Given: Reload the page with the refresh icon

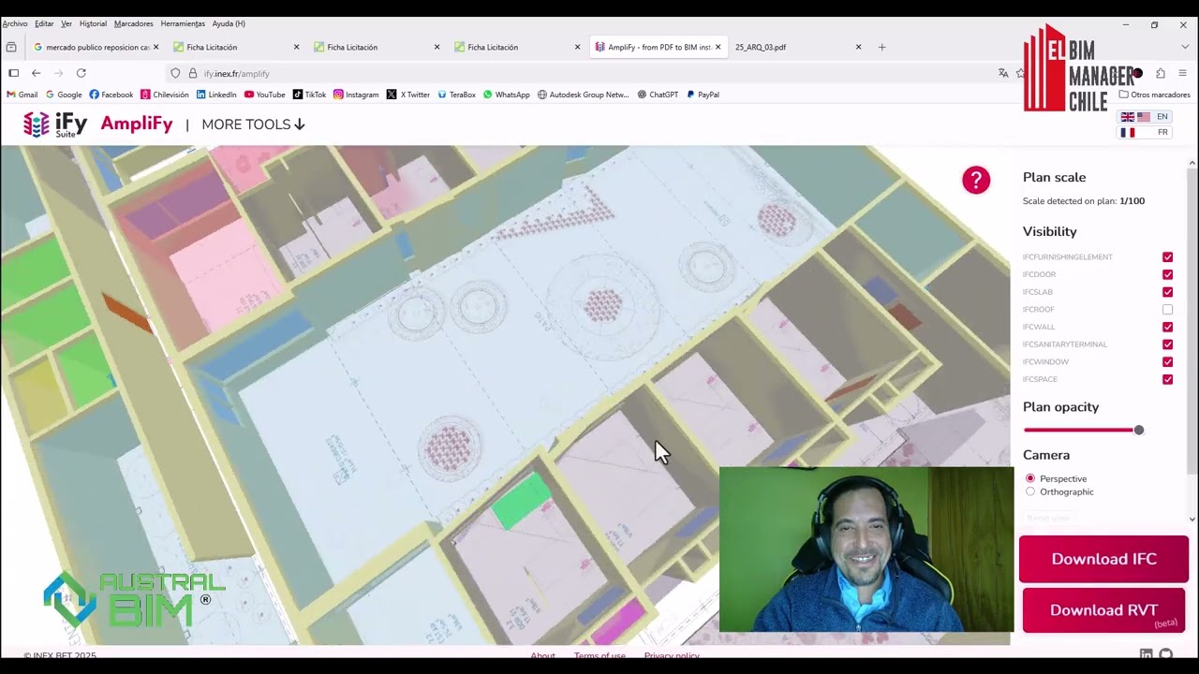Looking at the screenshot, I should (81, 73).
